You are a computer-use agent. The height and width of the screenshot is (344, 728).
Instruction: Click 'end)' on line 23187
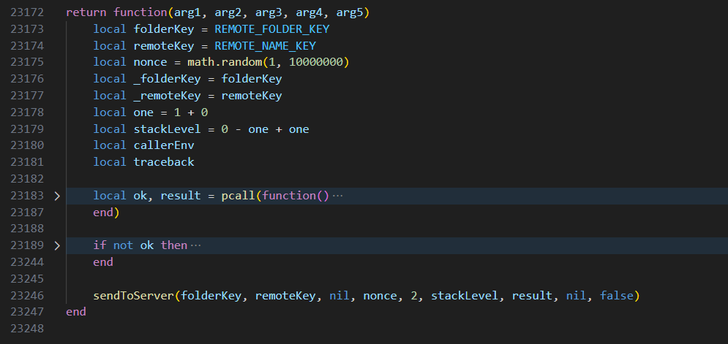point(106,213)
